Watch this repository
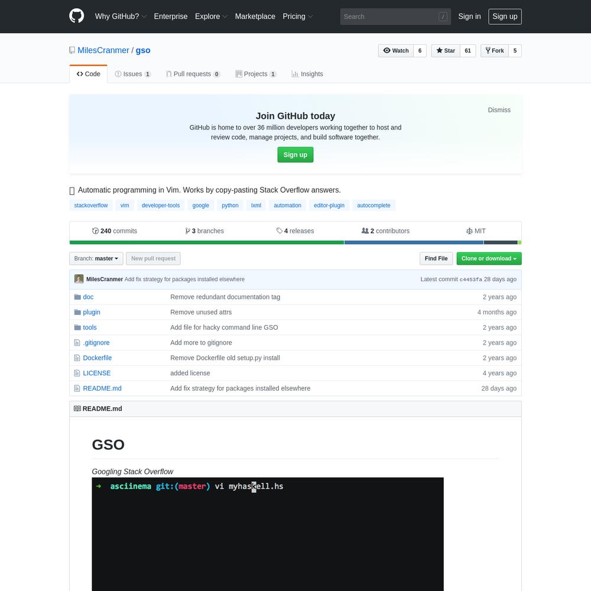This screenshot has width=591, height=591. coord(396,50)
